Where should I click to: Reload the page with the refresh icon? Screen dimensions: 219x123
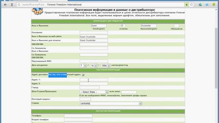[19, 5]
